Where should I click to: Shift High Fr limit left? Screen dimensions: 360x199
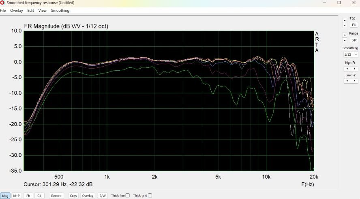coord(347,69)
